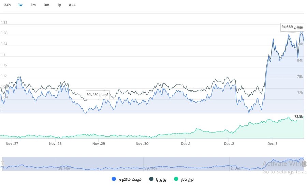This screenshot has width=307, height=186.
Task: Click the 94,669 تومان price tooltip
Action: [292, 27]
